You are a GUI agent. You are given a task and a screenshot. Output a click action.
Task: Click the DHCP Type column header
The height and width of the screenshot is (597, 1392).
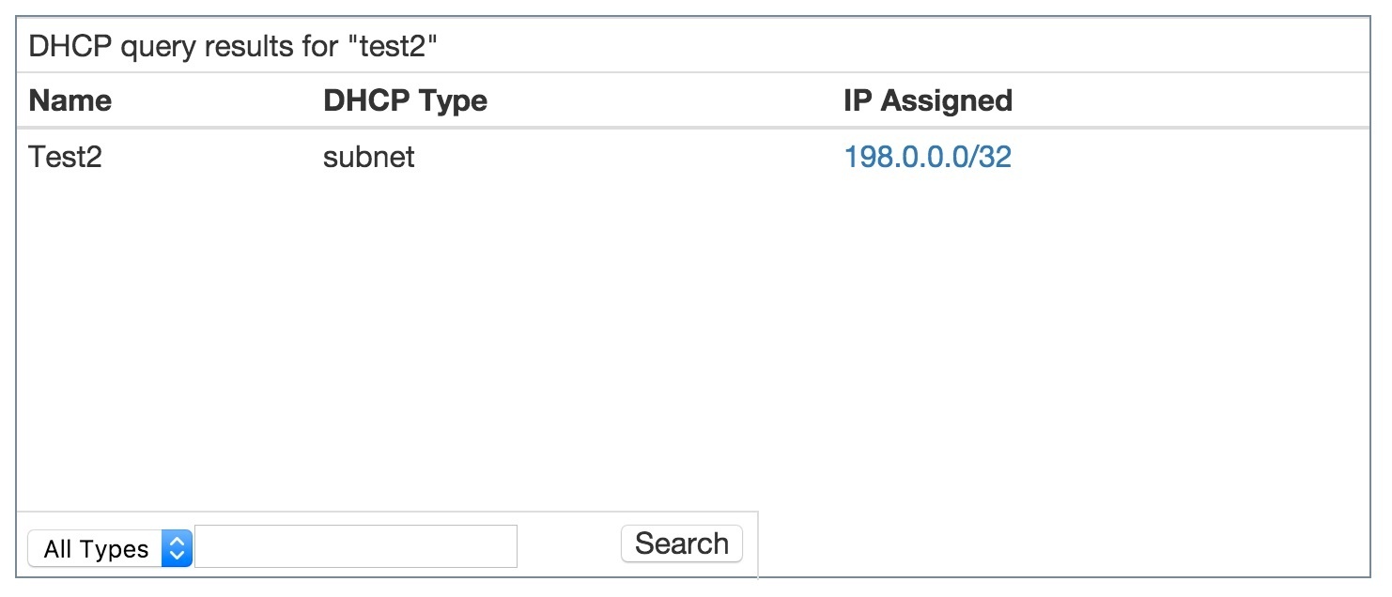click(x=405, y=100)
